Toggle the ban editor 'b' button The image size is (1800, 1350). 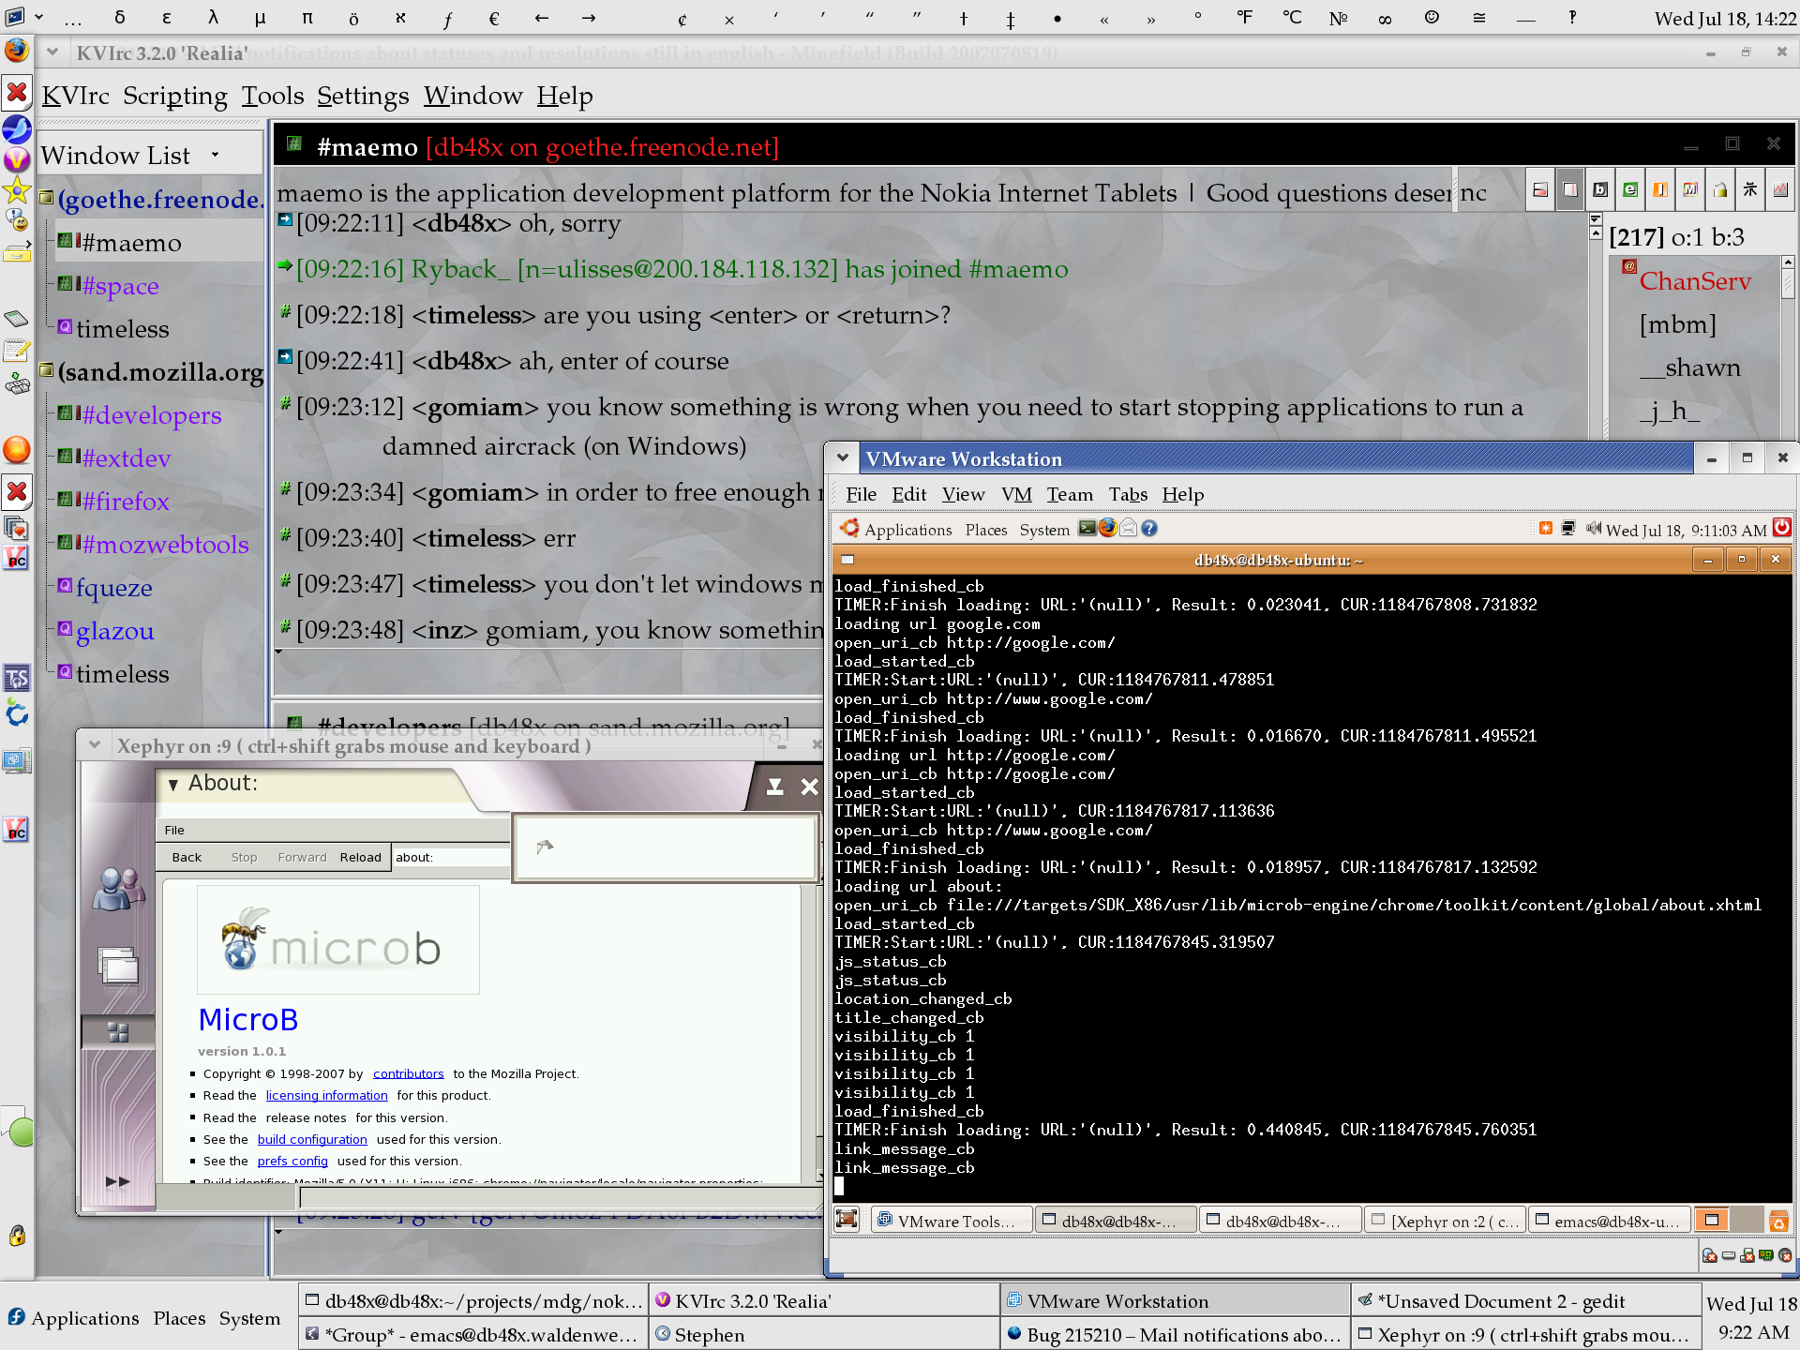pos(1600,189)
